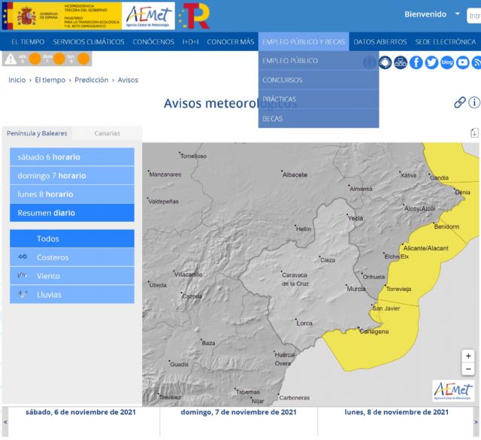The height and width of the screenshot is (440, 481).
Task: Filter warnings by Viento
Action: point(72,276)
